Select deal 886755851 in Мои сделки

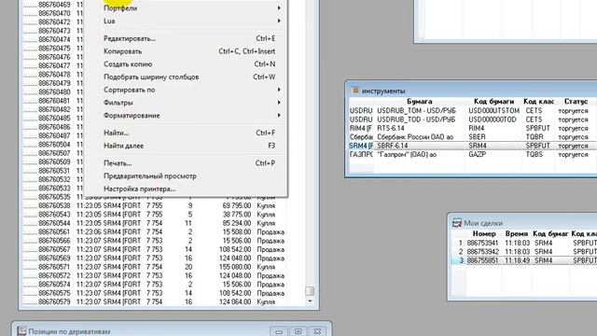(x=524, y=260)
